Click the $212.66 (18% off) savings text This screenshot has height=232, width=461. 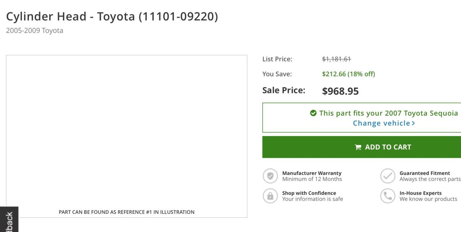349,74
